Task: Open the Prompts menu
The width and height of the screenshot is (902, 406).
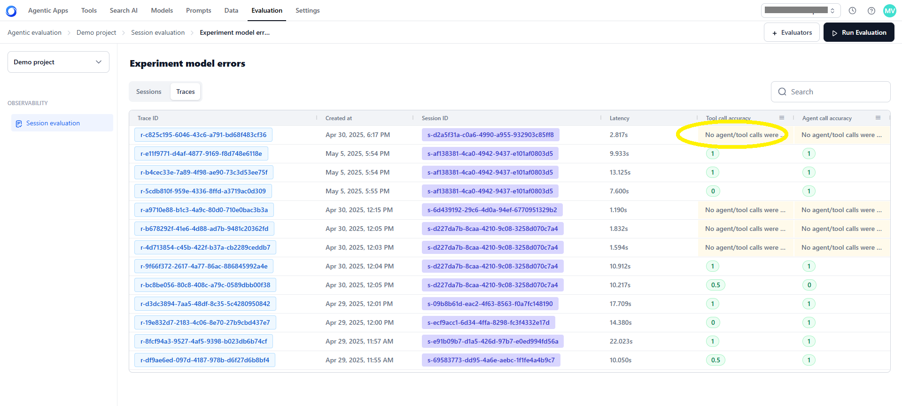Action: pyautogui.click(x=198, y=10)
